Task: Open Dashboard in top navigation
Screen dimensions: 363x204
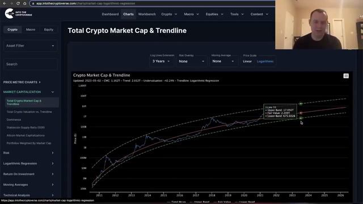Action: click(110, 14)
